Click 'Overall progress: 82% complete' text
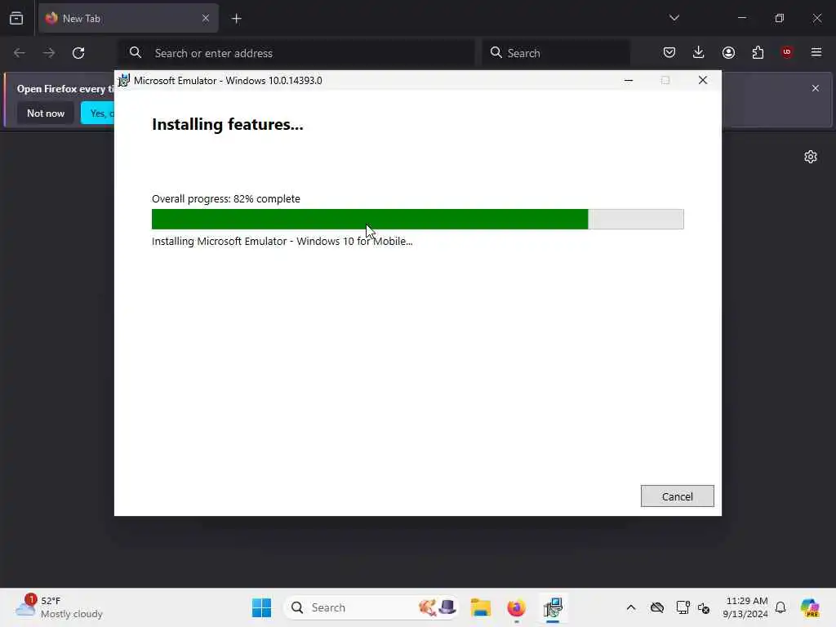Viewport: 836px width, 627px height. pos(226,199)
